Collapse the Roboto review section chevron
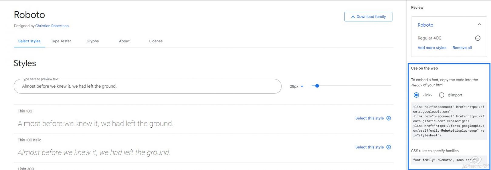This screenshot has height=170, width=491. 479,25
